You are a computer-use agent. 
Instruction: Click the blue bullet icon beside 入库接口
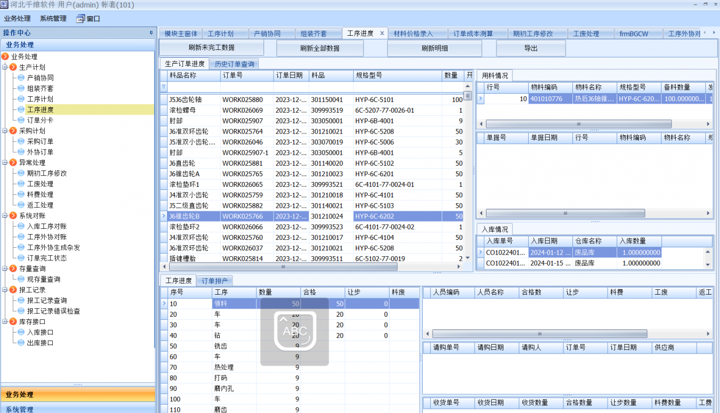click(x=21, y=332)
